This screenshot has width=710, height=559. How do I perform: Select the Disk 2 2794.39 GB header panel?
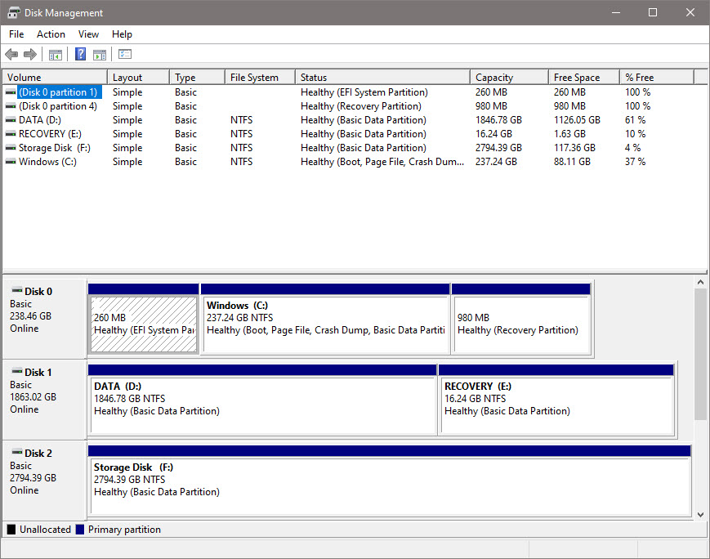pos(44,481)
